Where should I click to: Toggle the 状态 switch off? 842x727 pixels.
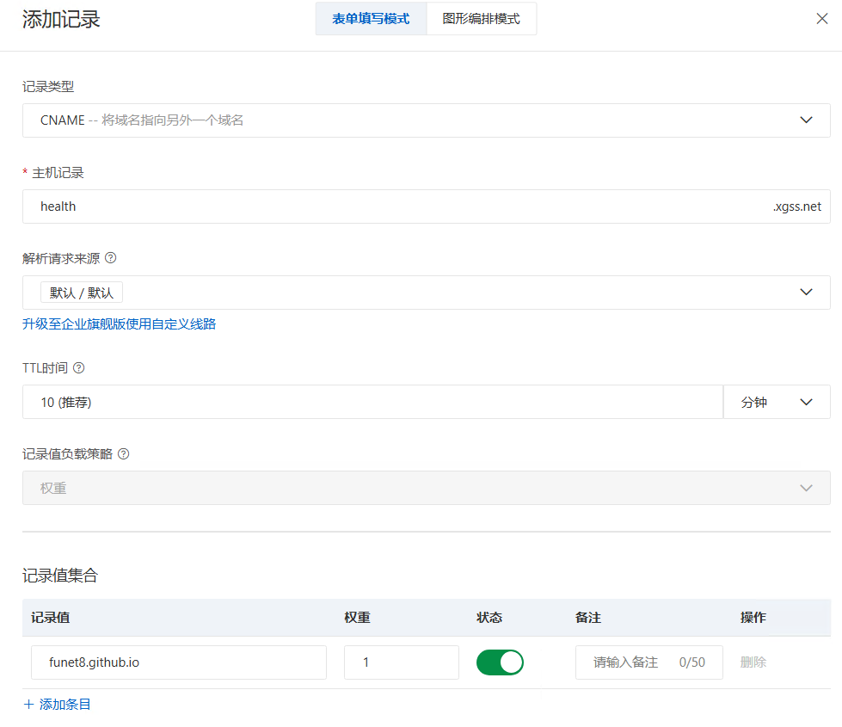tap(500, 662)
